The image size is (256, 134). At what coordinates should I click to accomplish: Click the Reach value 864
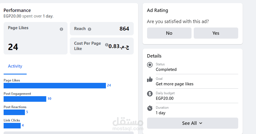coord(124,29)
